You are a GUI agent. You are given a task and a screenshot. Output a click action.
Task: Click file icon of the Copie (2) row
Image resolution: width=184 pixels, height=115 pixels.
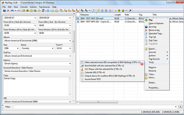[78, 22]
